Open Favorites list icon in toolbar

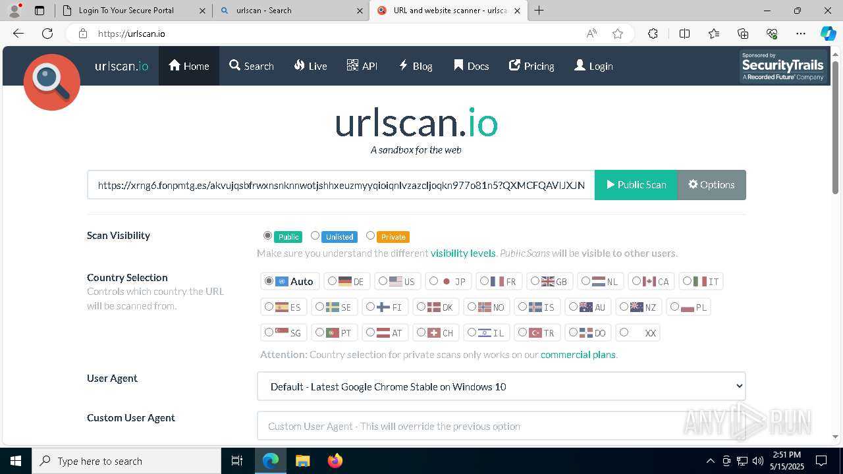[714, 34]
